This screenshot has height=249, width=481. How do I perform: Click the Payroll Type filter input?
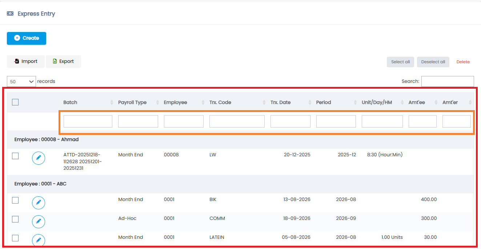138,121
